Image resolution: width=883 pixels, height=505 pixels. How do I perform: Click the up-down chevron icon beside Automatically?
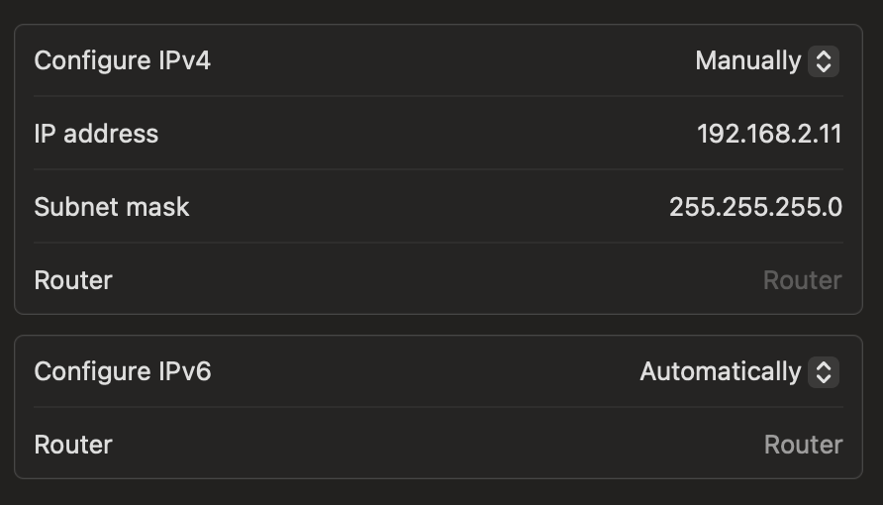(x=824, y=372)
